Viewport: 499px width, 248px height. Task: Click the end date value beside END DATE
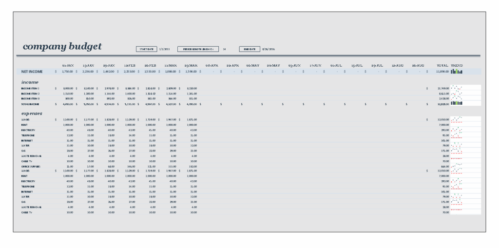(269, 49)
